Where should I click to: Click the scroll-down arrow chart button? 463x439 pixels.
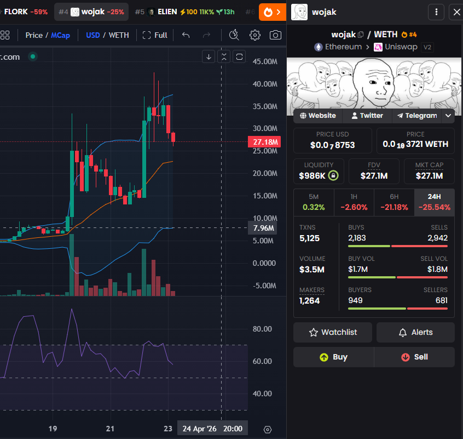(x=209, y=56)
